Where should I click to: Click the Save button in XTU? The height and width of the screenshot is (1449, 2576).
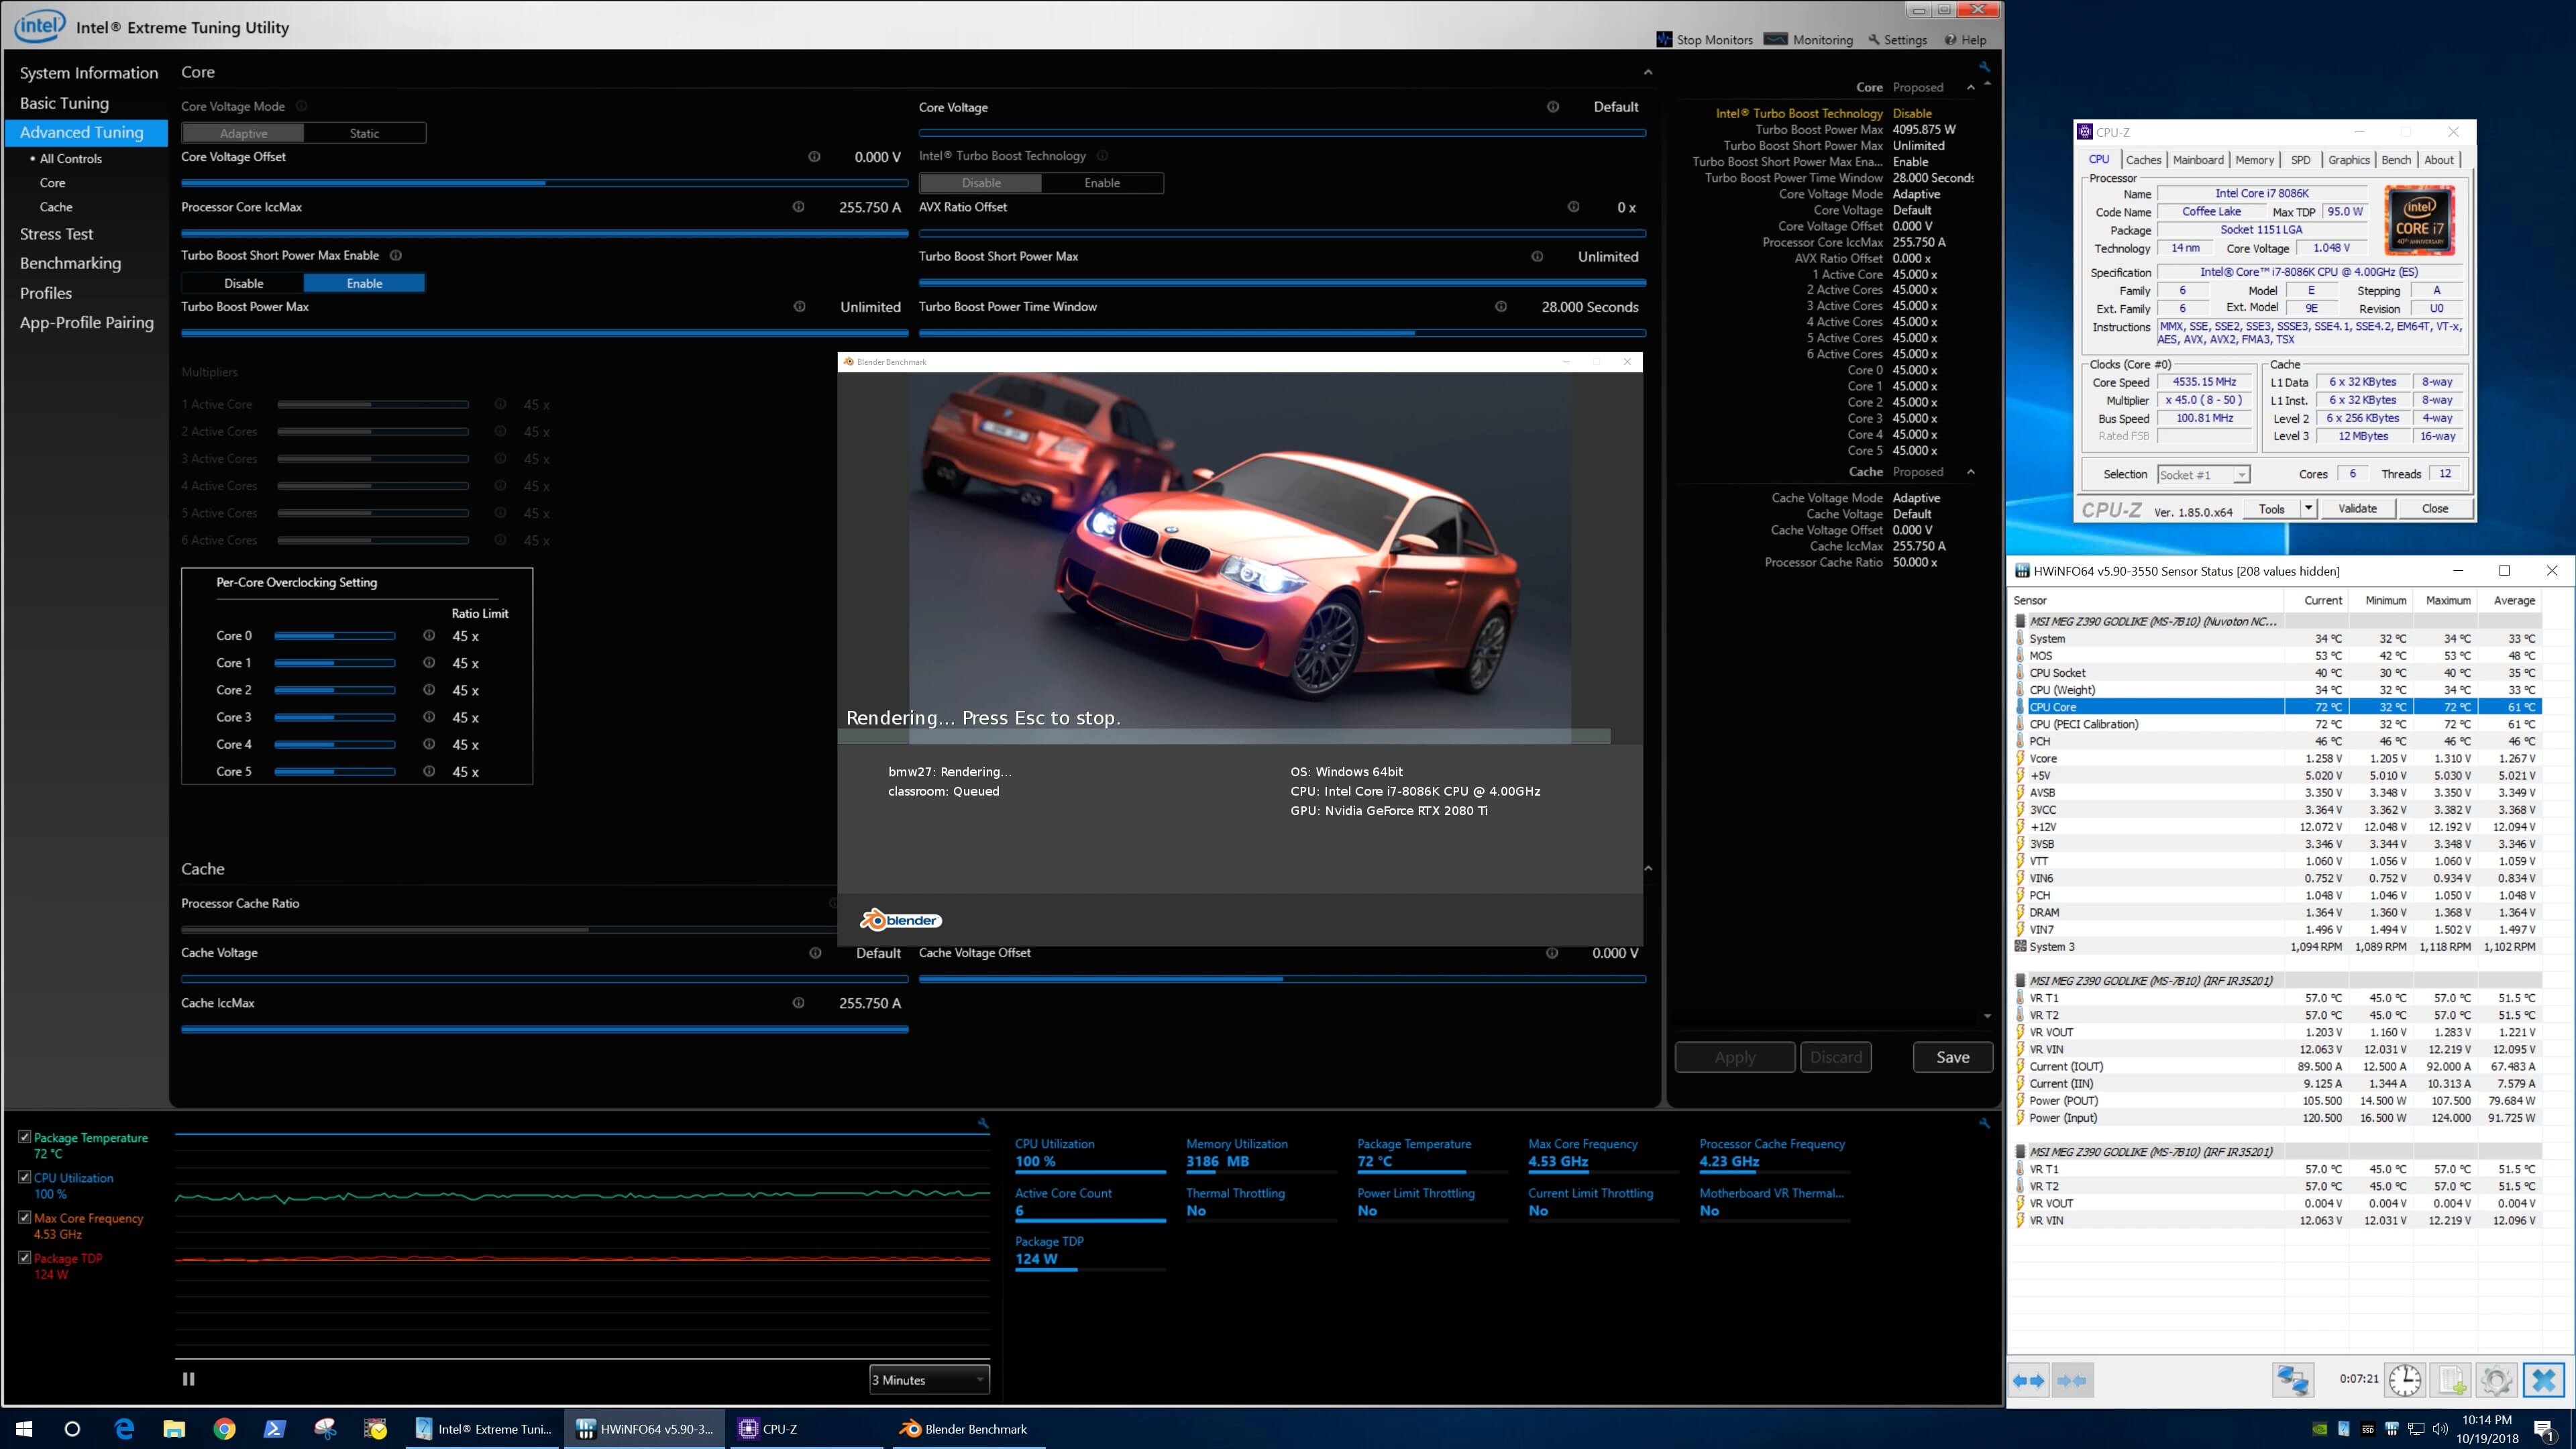point(1952,1057)
